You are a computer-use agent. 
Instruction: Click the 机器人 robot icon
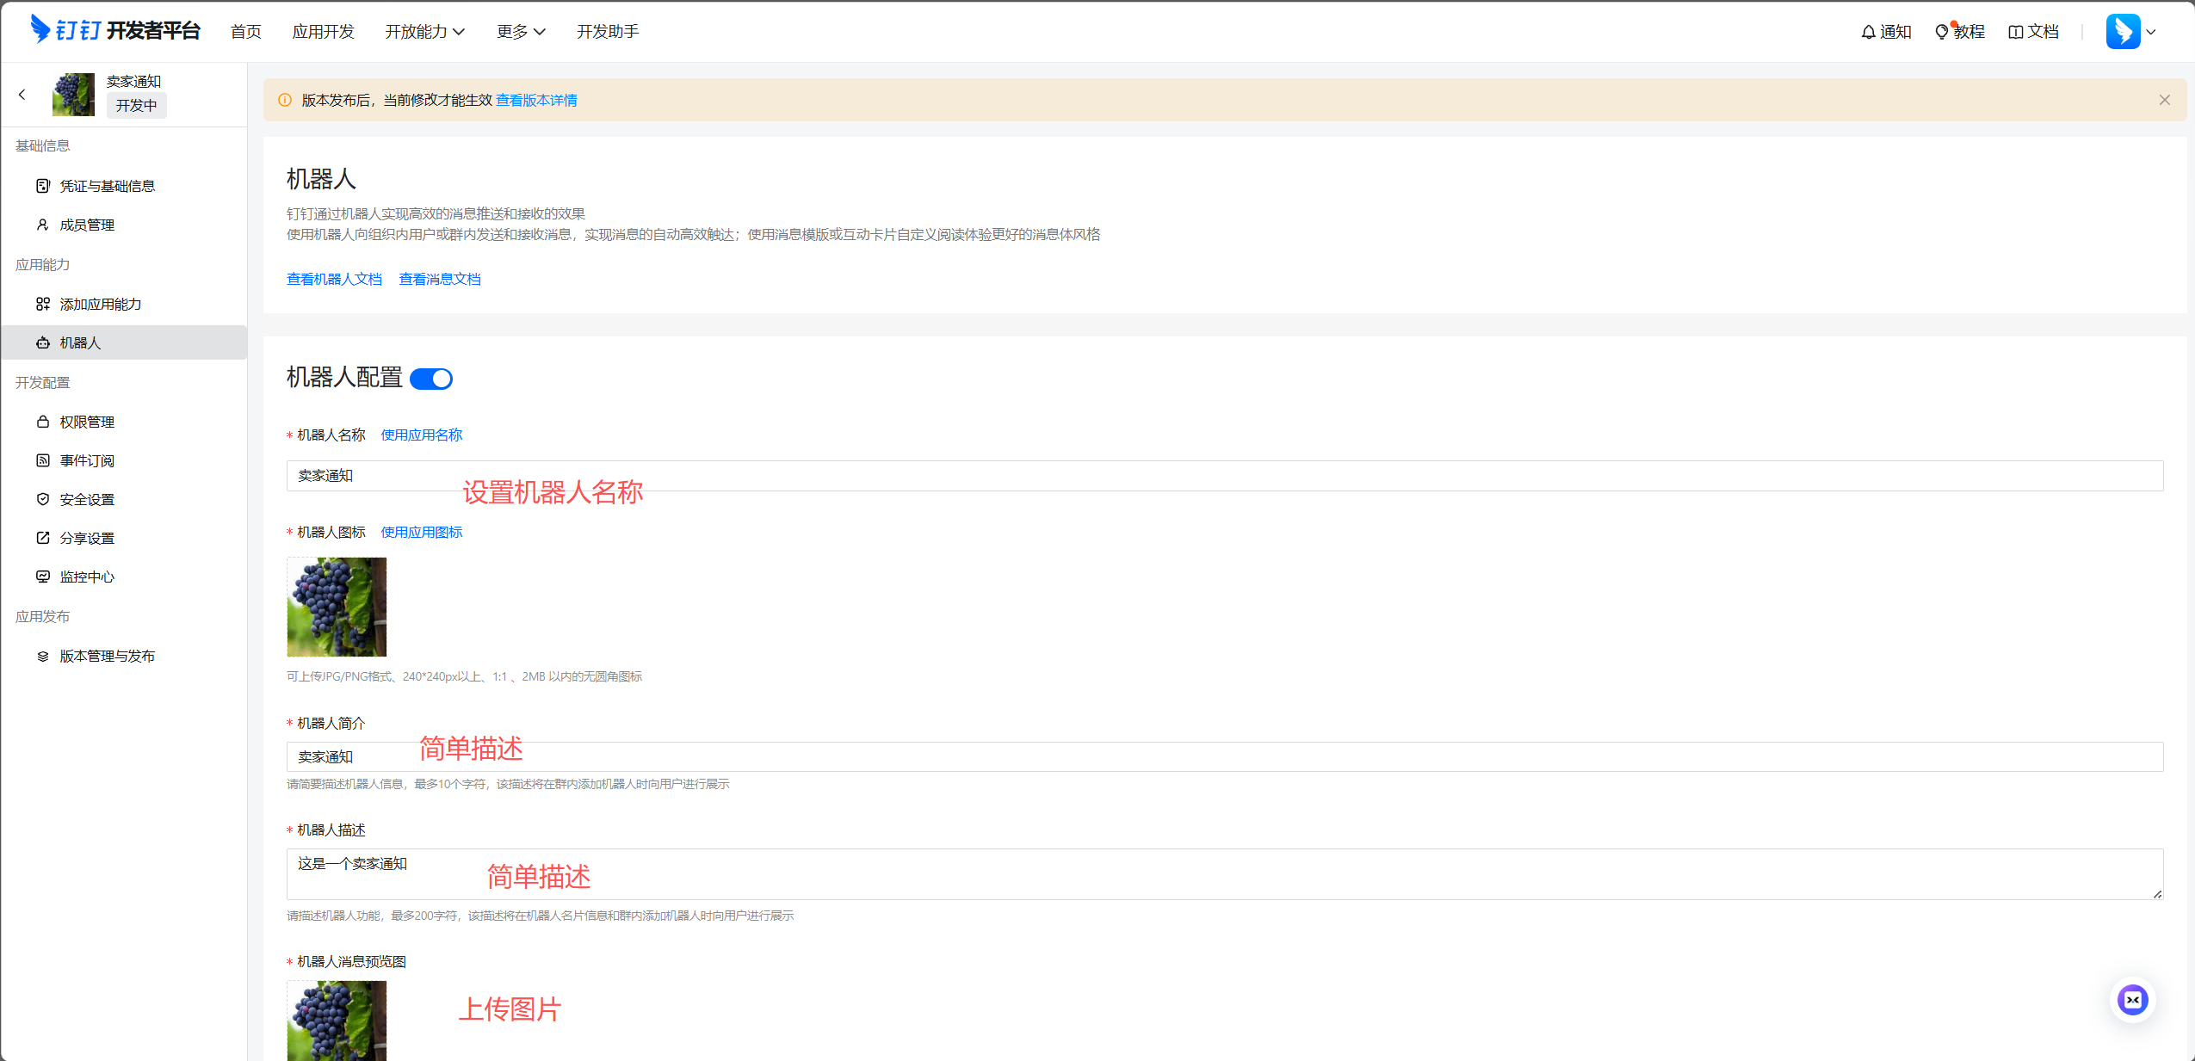tap(43, 342)
